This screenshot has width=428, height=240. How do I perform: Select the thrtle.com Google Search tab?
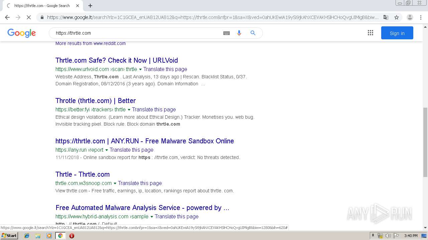[42, 6]
